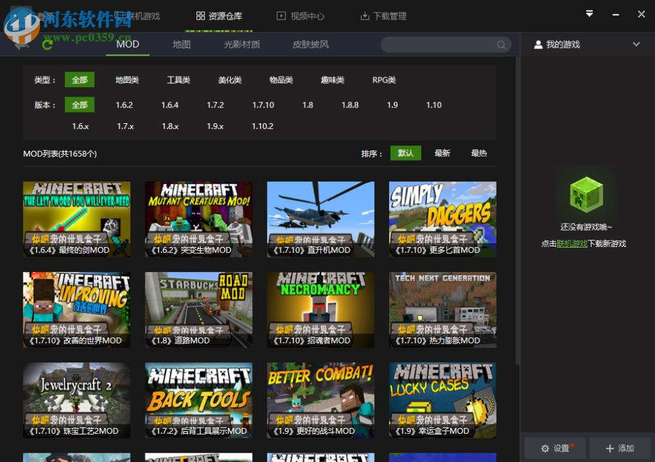Screen dimensions: 655x462
Task: Filter by version 1.7.10
Action: click(263, 105)
